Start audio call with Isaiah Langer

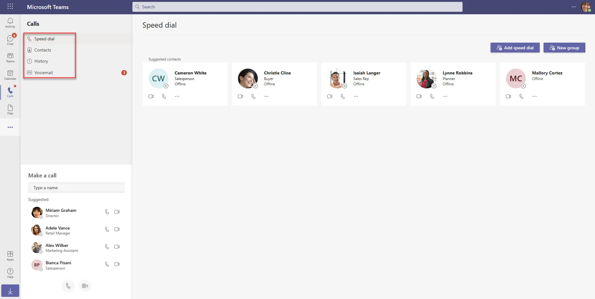click(343, 96)
